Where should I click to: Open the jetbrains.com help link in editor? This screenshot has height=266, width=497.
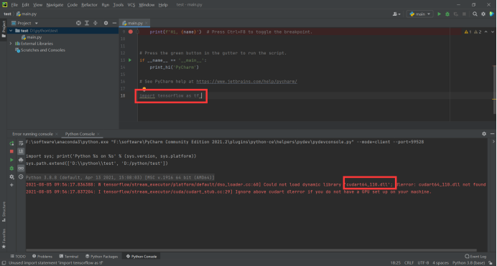coord(246,82)
